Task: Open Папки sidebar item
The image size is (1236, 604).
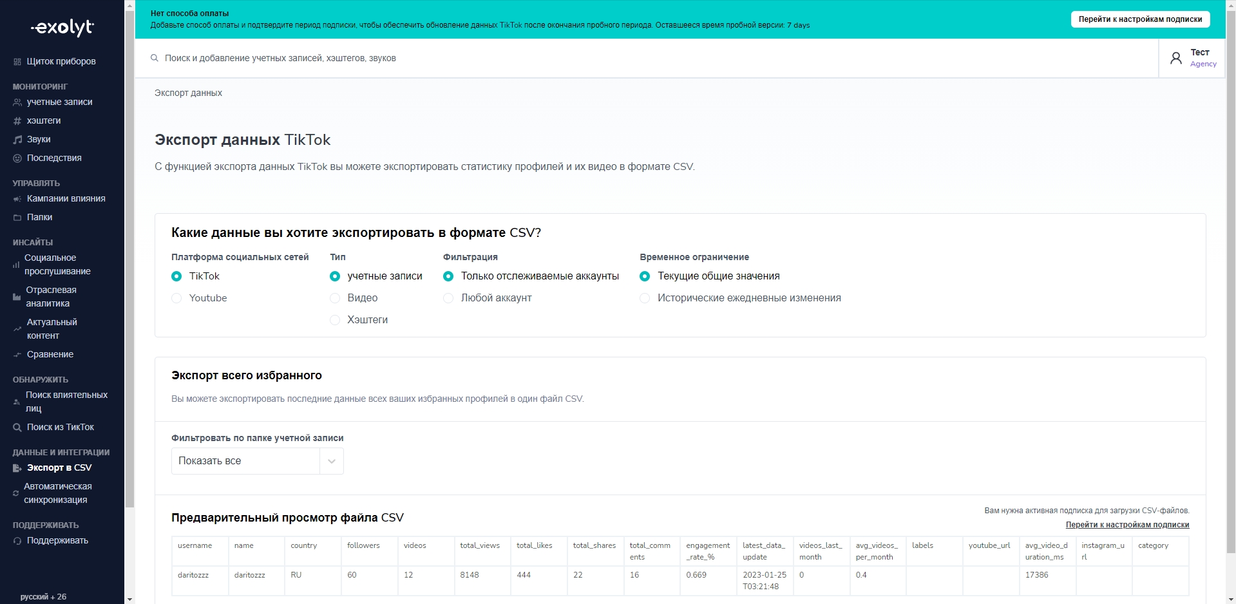Action: click(40, 218)
